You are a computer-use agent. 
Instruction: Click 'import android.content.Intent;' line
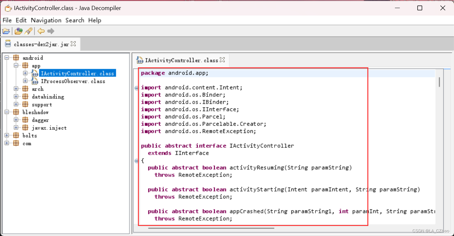tap(192, 88)
